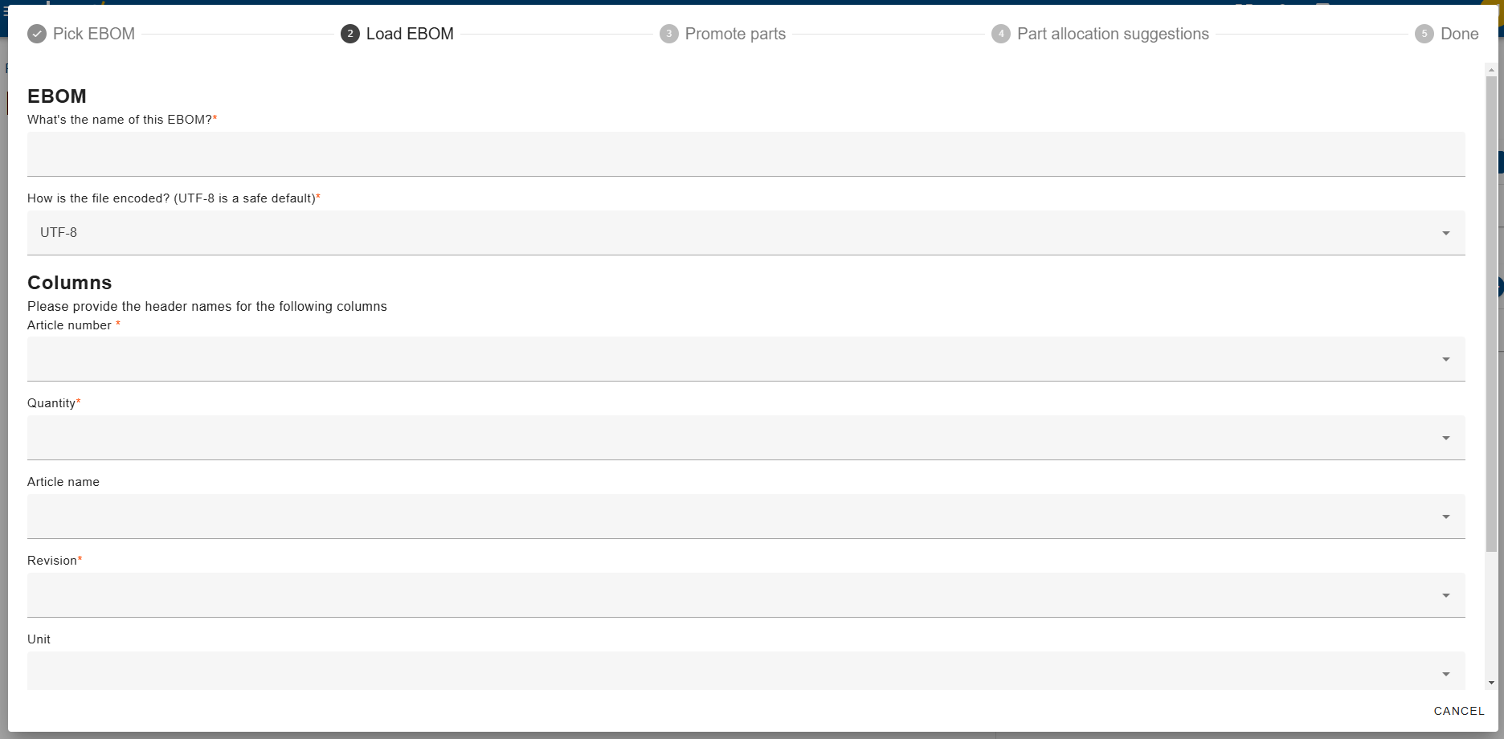Viewport: 1504px width, 739px height.
Task: Click the Revision dropdown arrow icon
Action: point(1446,595)
